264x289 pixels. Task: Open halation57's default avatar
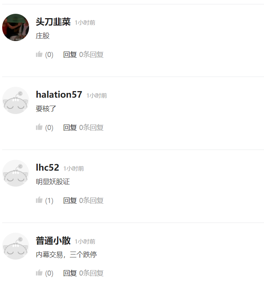click(16, 100)
